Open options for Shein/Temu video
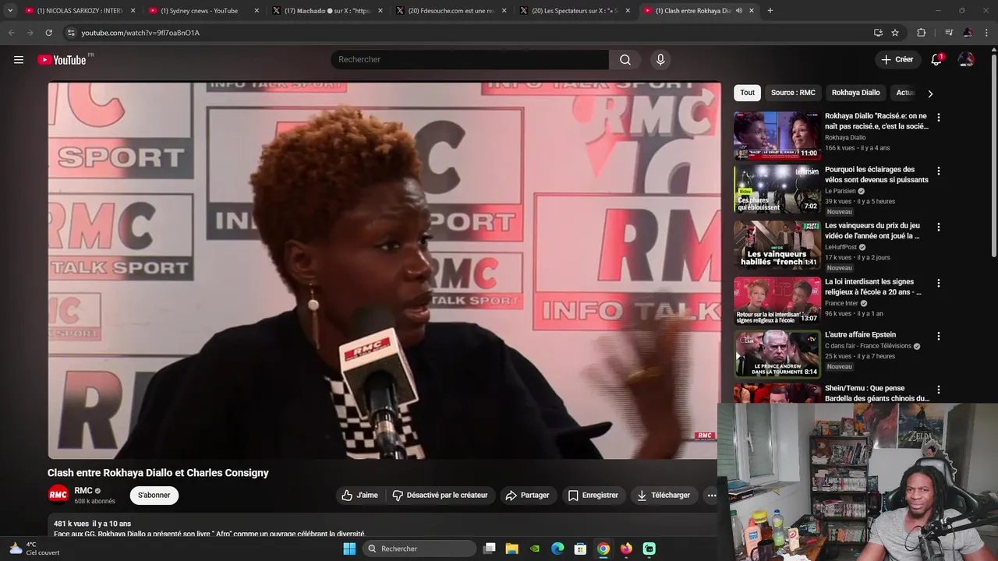The image size is (998, 561). [x=939, y=390]
